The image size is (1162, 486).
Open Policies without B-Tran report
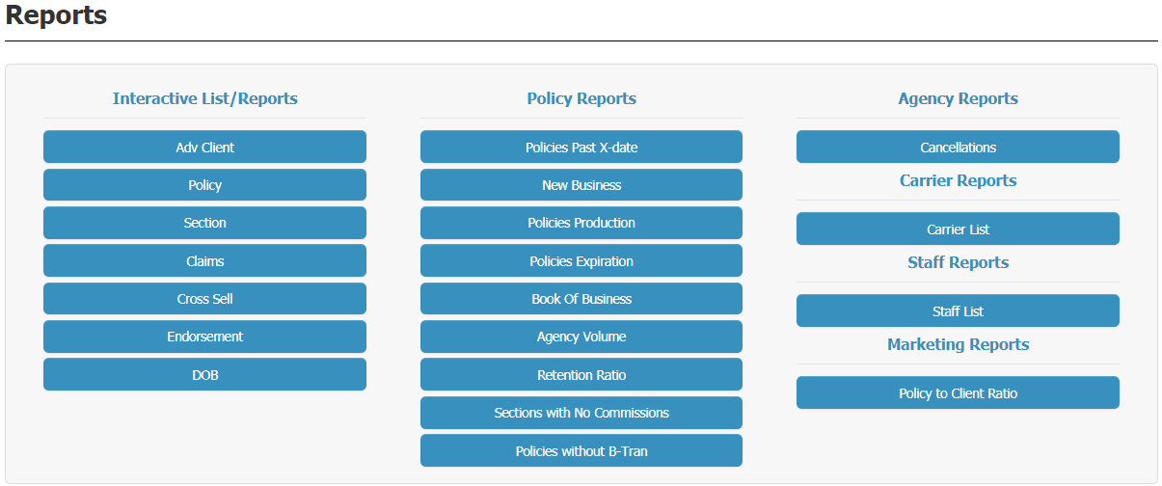(x=581, y=450)
